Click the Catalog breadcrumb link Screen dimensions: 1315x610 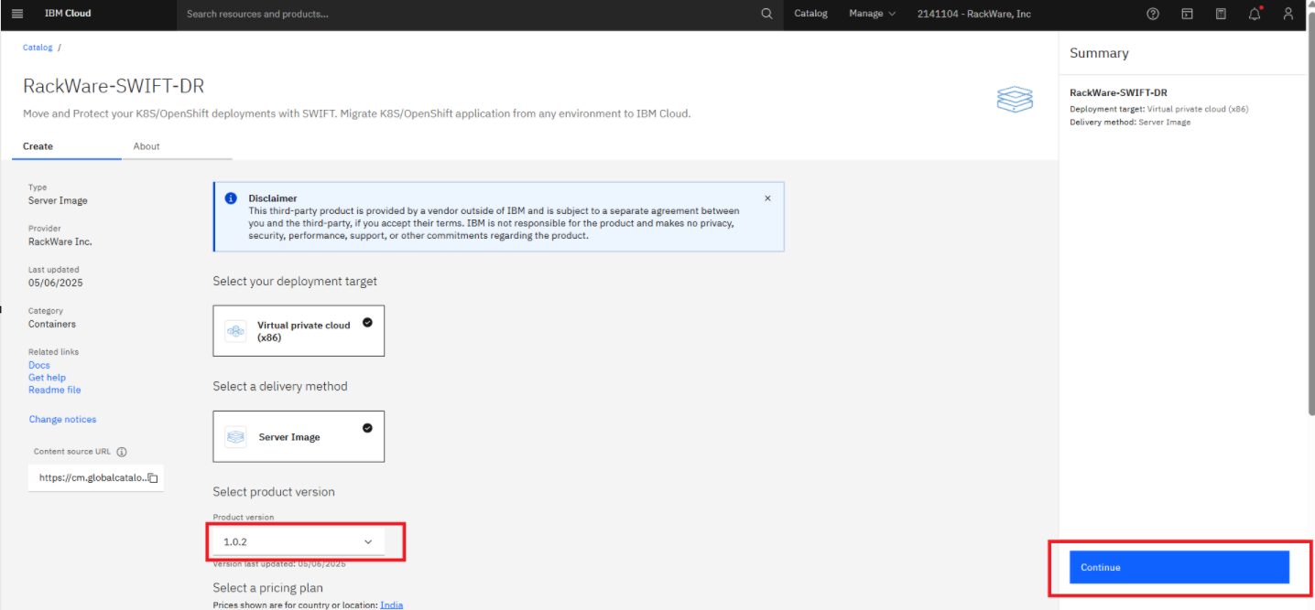point(38,48)
